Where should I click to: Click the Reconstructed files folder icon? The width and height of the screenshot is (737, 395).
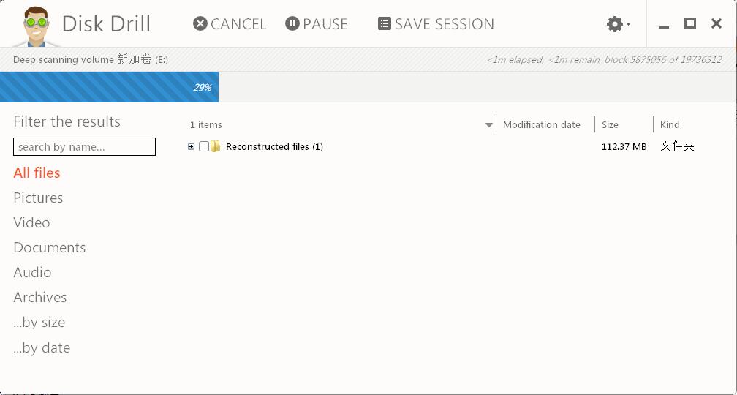pos(215,146)
